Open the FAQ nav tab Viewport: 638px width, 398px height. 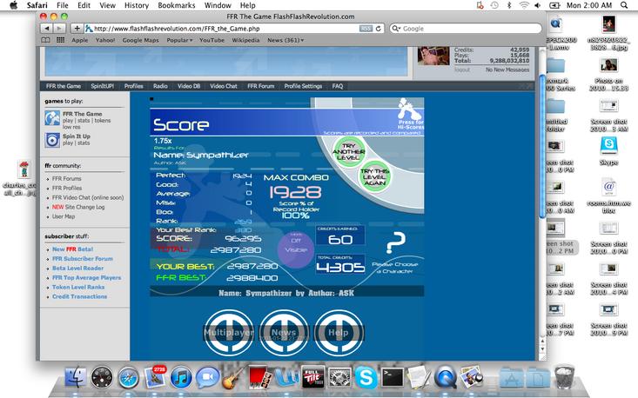click(x=338, y=86)
